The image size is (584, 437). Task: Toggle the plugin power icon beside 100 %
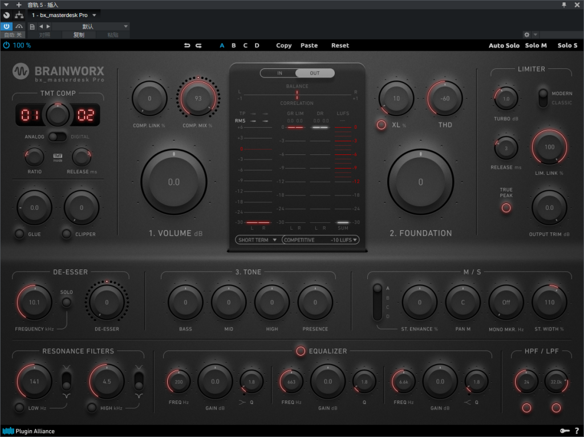pos(6,45)
